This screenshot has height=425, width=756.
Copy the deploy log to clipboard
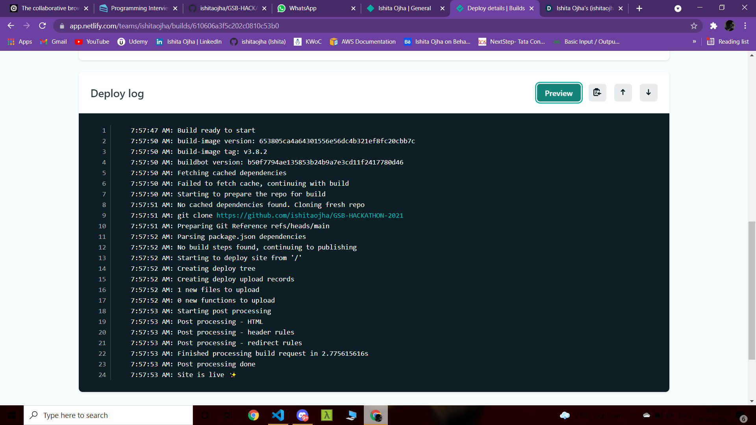[x=597, y=93]
